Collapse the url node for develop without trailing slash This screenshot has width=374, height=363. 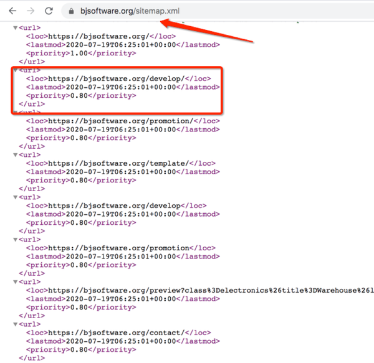(x=15, y=197)
